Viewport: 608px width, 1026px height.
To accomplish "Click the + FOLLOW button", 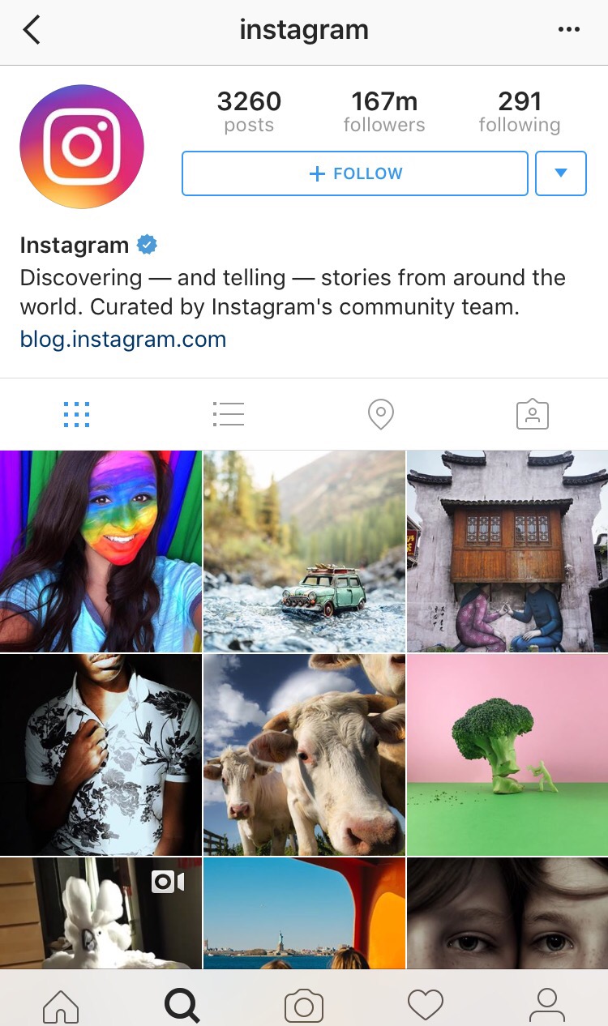I will pos(355,173).
